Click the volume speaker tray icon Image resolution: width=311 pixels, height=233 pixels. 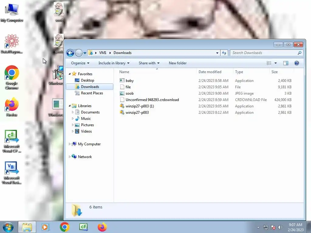(280, 227)
